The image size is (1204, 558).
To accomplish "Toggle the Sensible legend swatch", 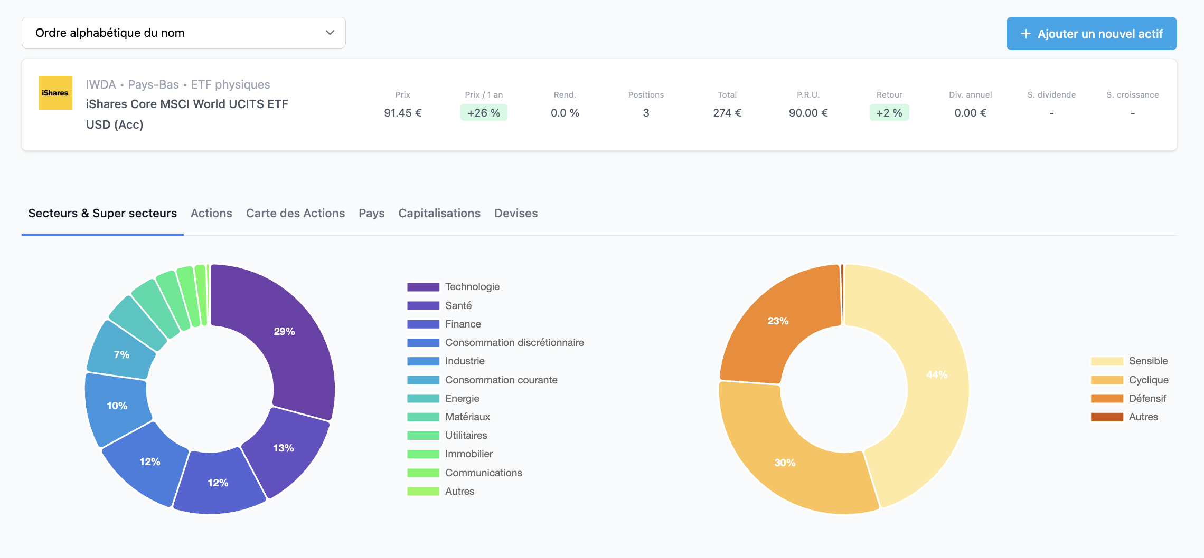I will point(1107,361).
